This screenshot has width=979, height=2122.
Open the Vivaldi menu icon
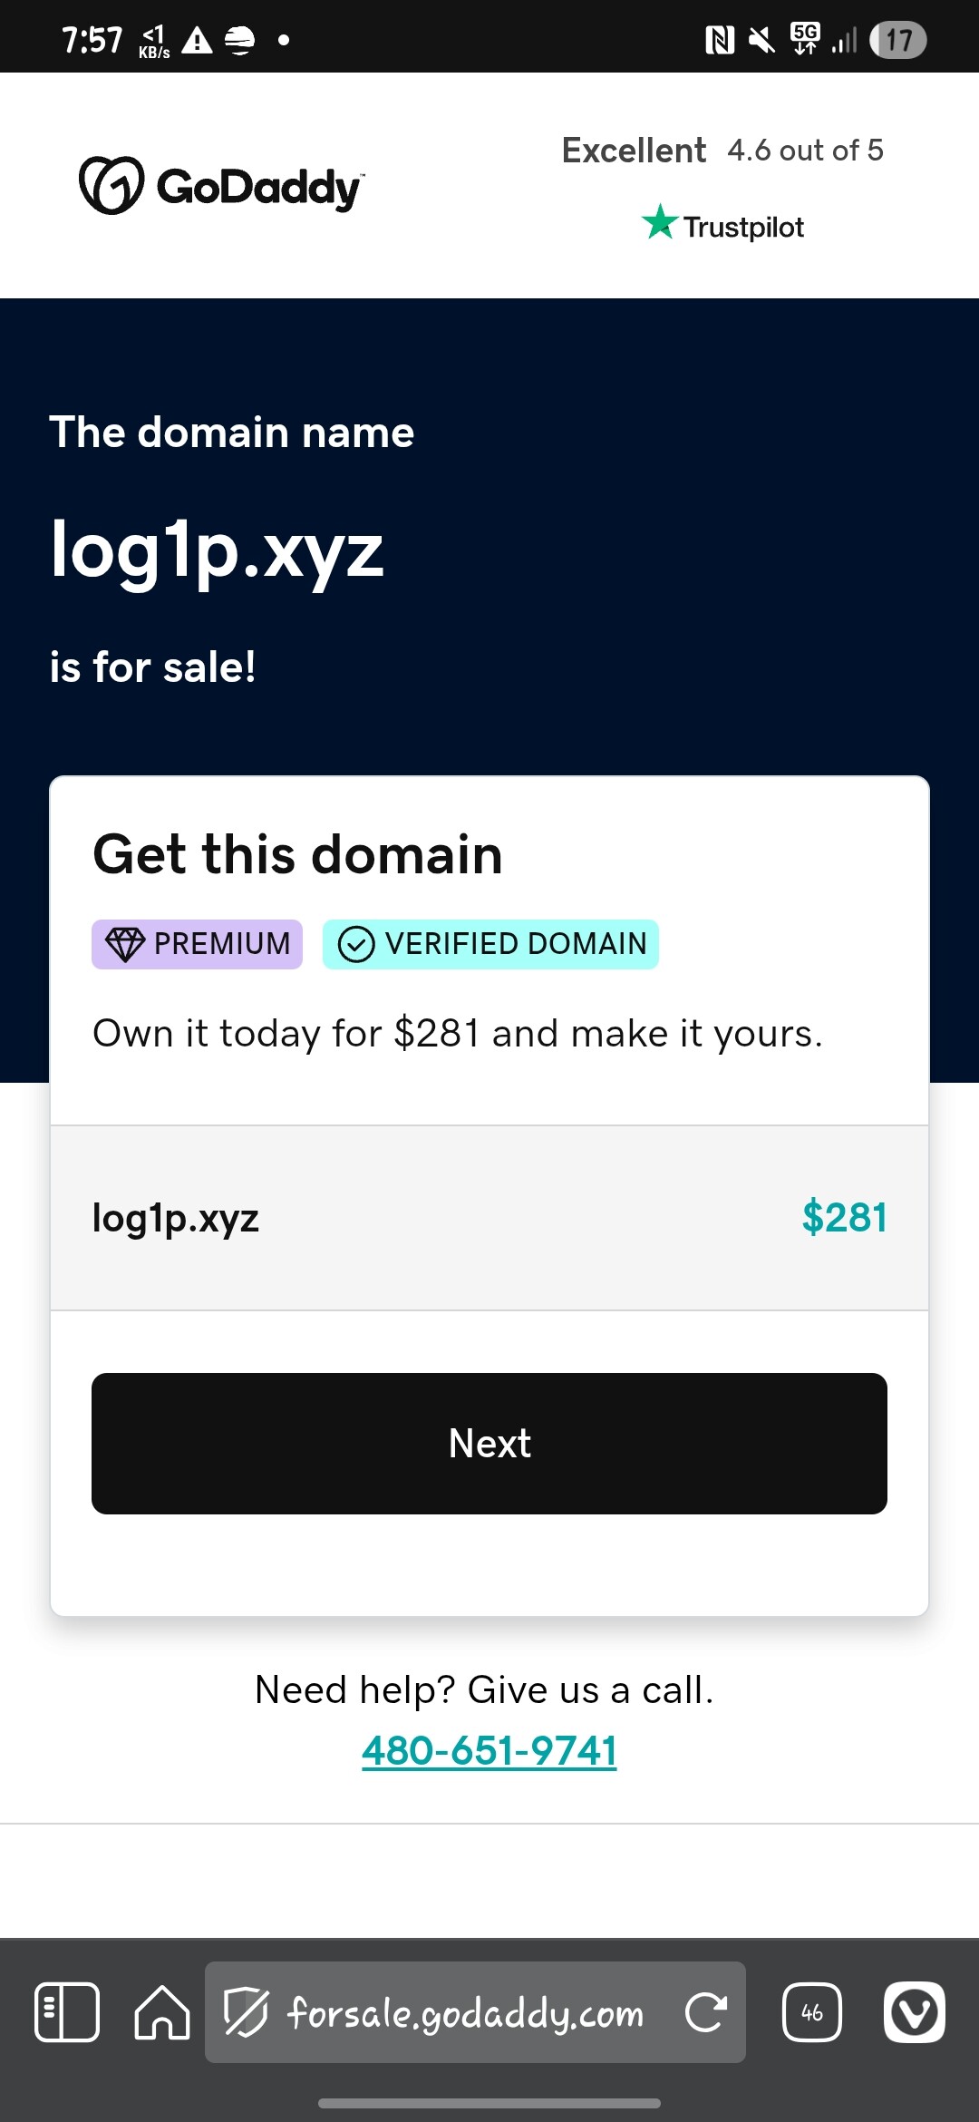pos(914,2012)
